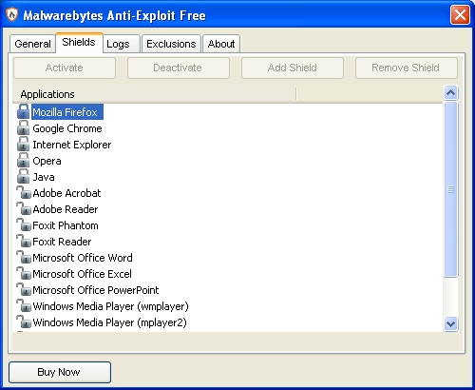Click the scrollbar up arrow

450,93
